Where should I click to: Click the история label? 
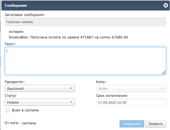coord(17,32)
